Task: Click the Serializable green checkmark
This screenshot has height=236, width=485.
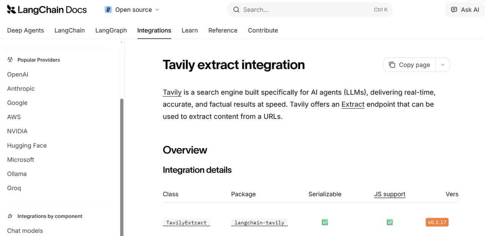Action: pos(325,222)
